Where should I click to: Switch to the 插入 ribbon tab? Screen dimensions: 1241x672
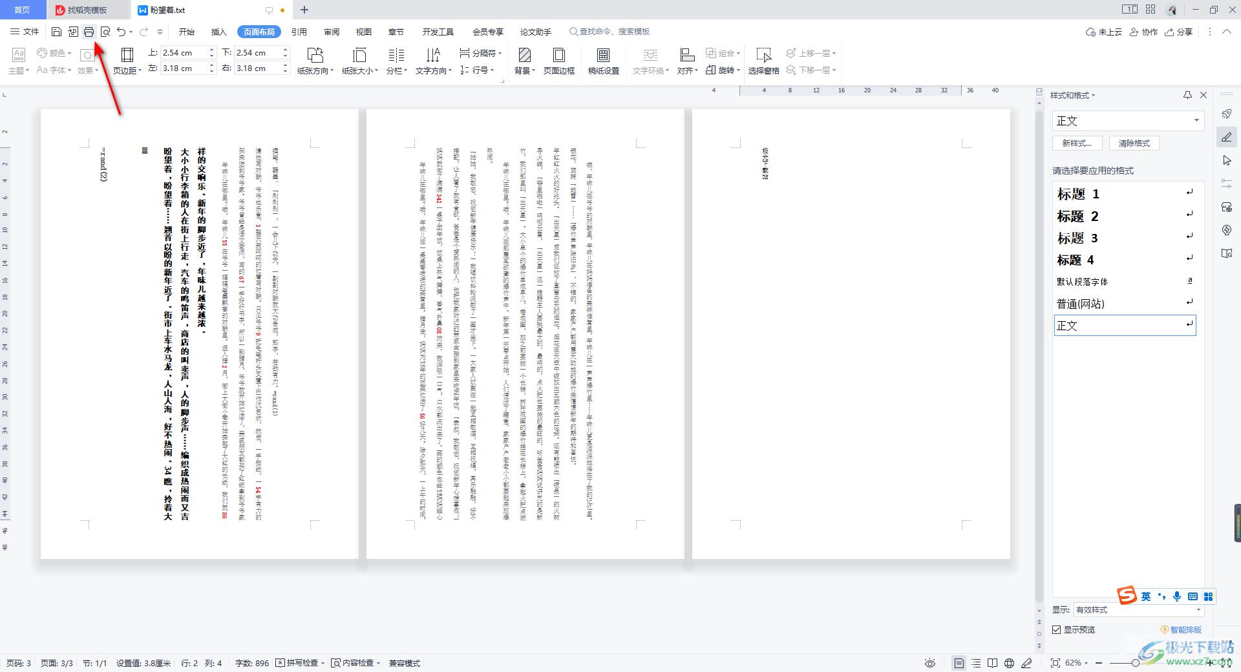click(x=219, y=32)
